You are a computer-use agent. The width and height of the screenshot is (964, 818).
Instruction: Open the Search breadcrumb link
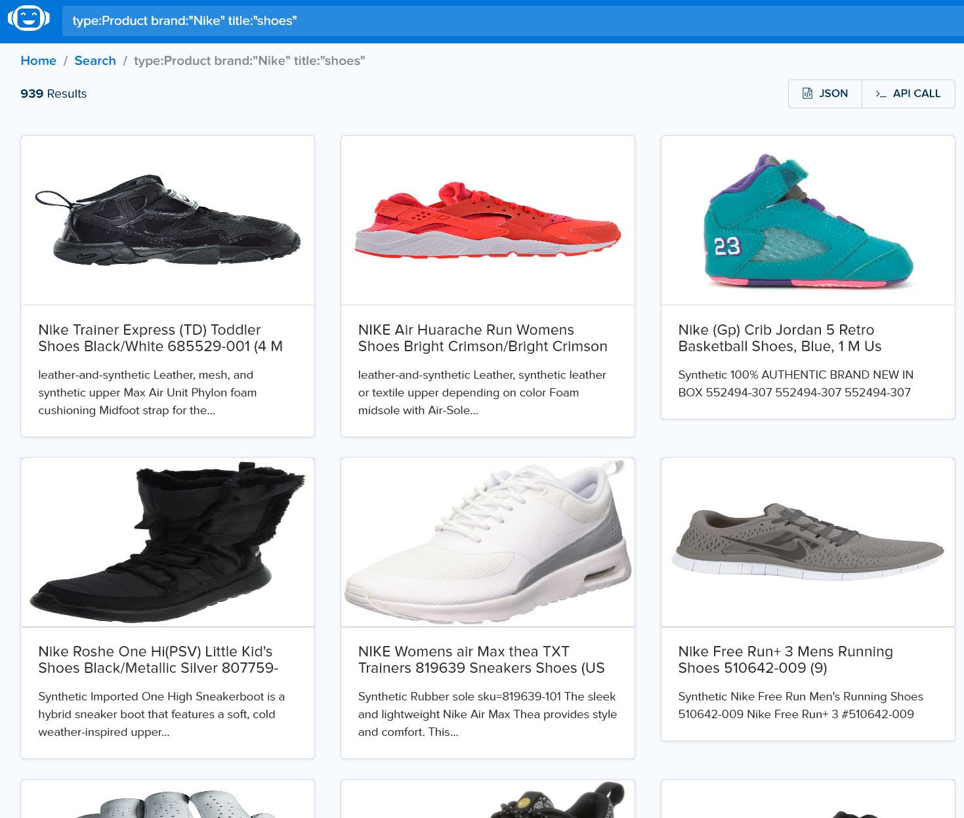(x=95, y=60)
